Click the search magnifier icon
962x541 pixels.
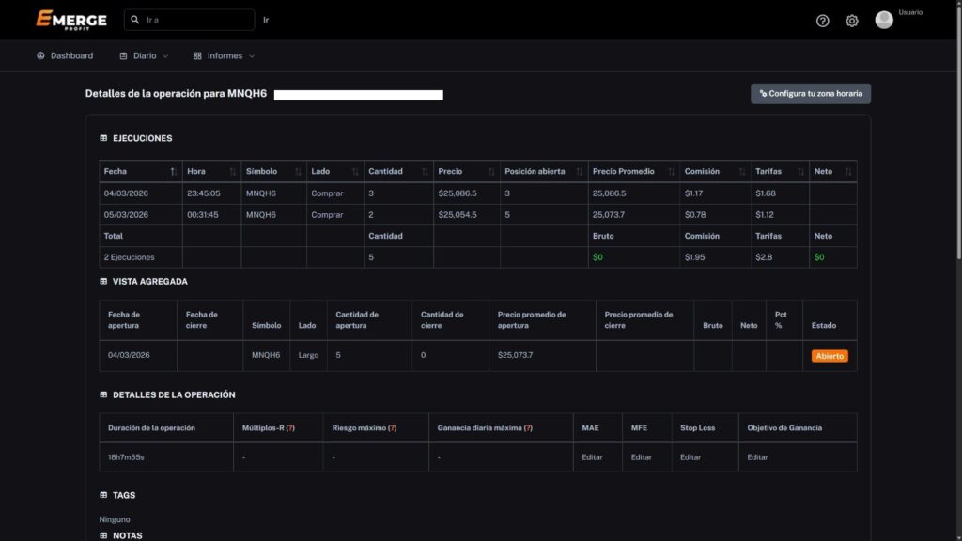coord(137,20)
